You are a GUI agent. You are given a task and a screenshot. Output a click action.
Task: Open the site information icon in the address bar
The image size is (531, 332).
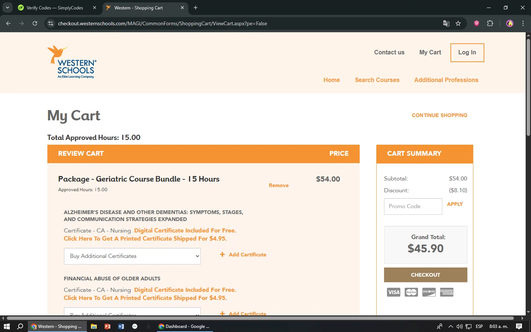coord(51,23)
